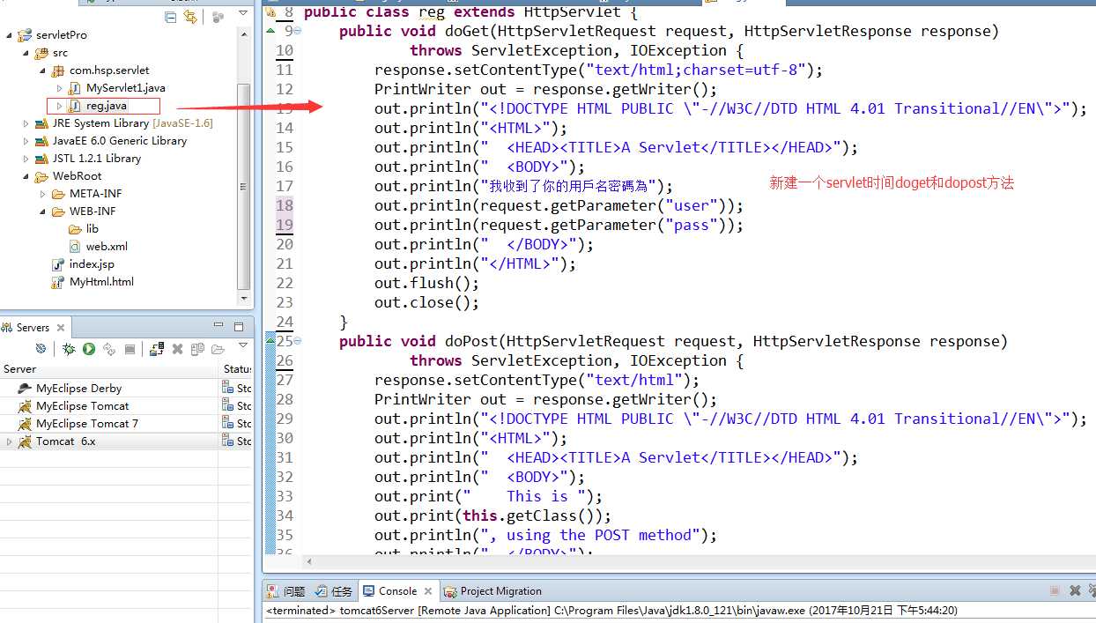
Task: Click the Servers toolbar open-folder icon
Action: (x=218, y=349)
